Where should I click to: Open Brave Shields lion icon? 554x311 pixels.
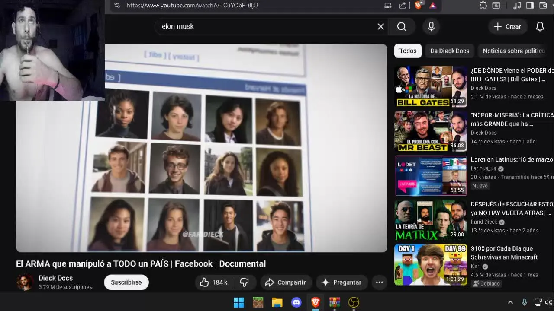pyautogui.click(x=418, y=5)
